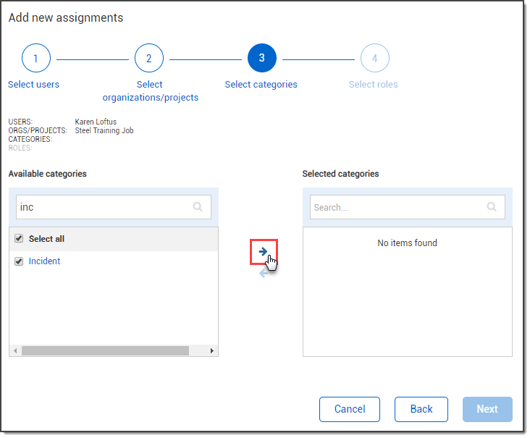Click the left arrow to remove selected categories
This screenshot has height=438, width=530.
pyautogui.click(x=264, y=273)
